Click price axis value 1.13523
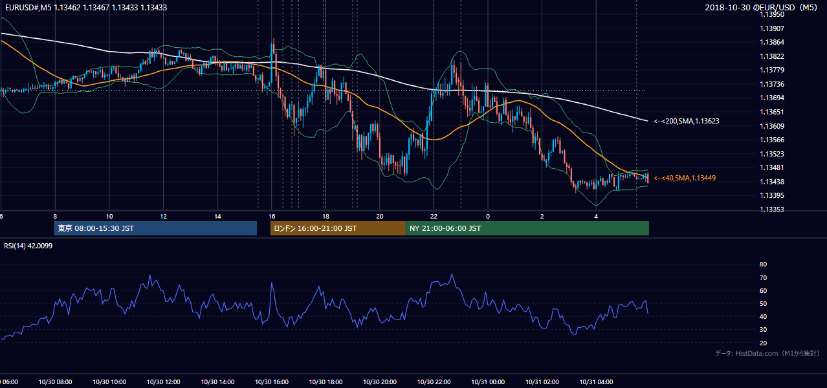The image size is (827, 388). coord(772,154)
